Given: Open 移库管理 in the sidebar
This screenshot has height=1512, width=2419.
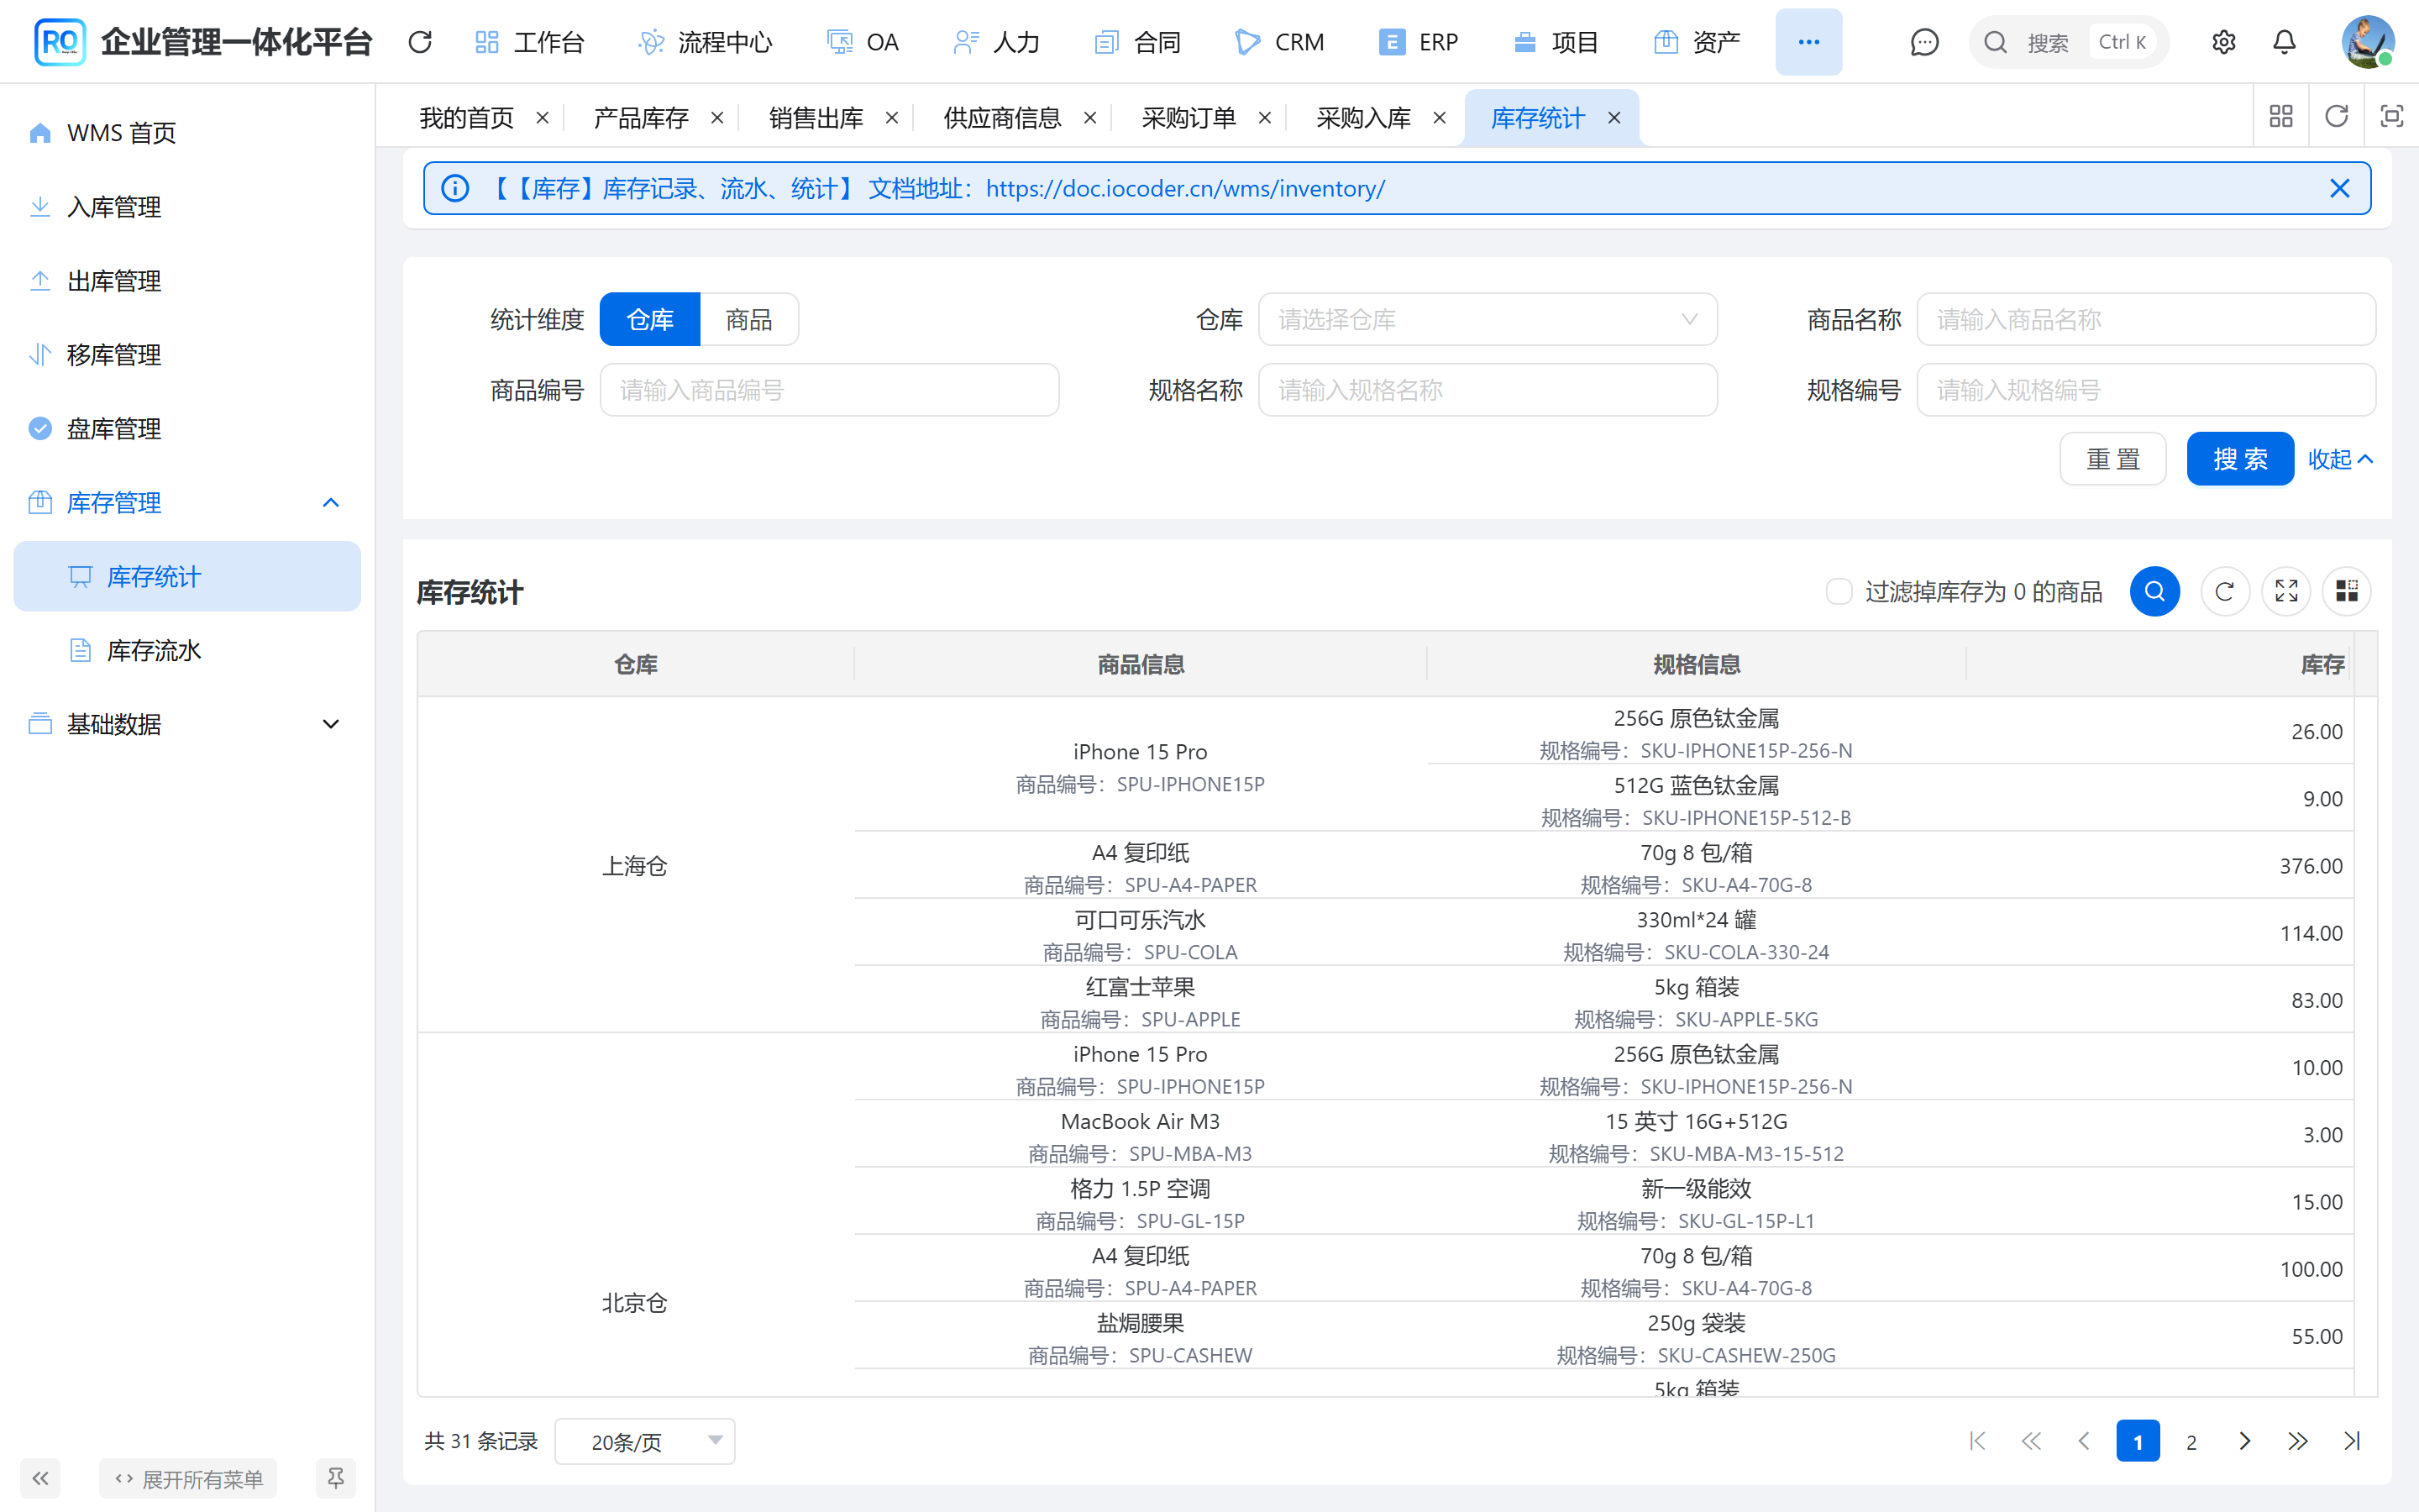Looking at the screenshot, I should click(187, 355).
